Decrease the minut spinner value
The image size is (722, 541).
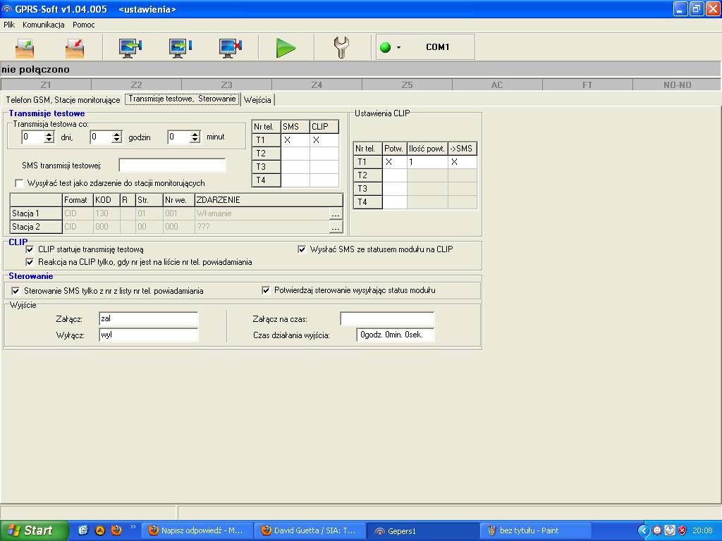[x=195, y=140]
